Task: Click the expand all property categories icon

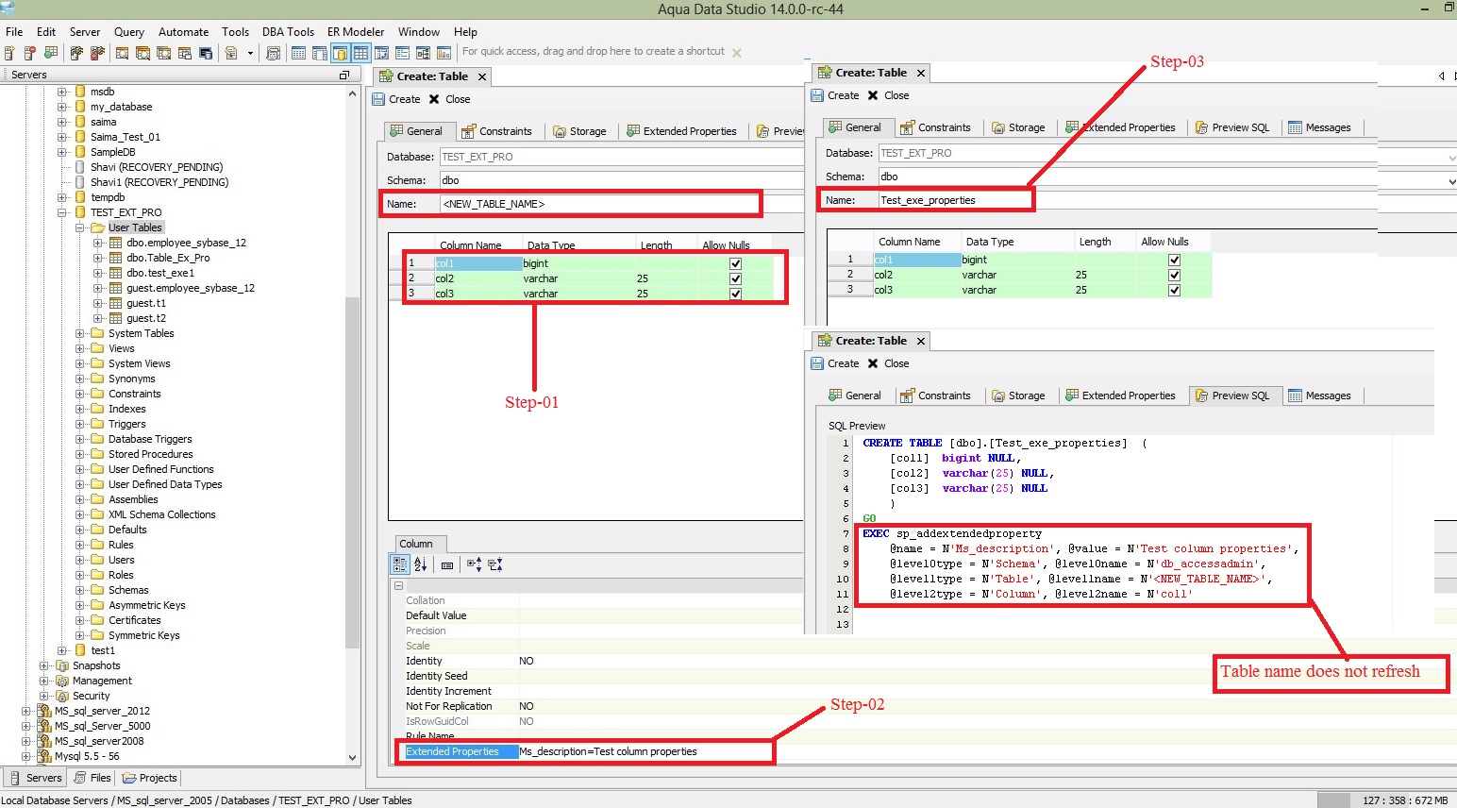Action: pos(474,564)
